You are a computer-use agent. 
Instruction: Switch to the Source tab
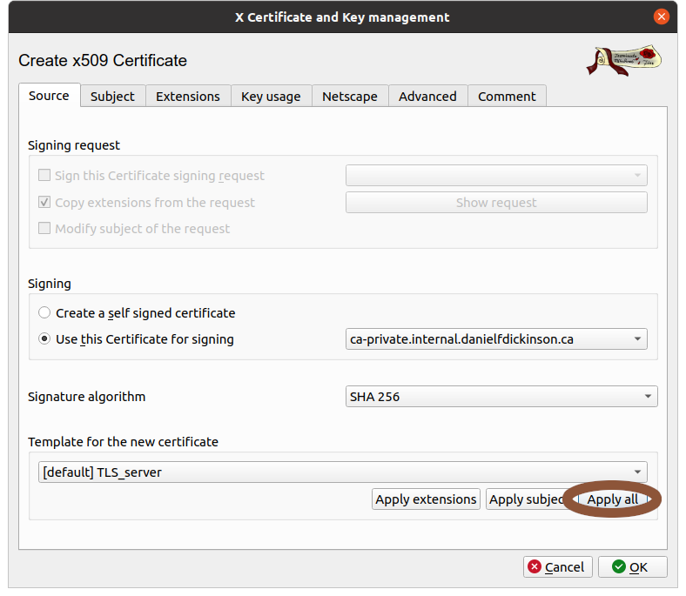49,96
